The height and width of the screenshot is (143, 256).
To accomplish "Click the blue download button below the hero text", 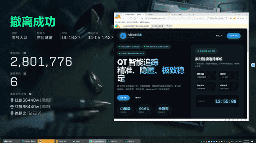I will (123, 98).
